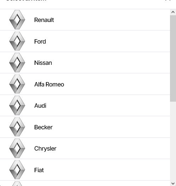The width and height of the screenshot is (176, 186).
Task: Choose Ford from the list
Action: pyautogui.click(x=85, y=41)
